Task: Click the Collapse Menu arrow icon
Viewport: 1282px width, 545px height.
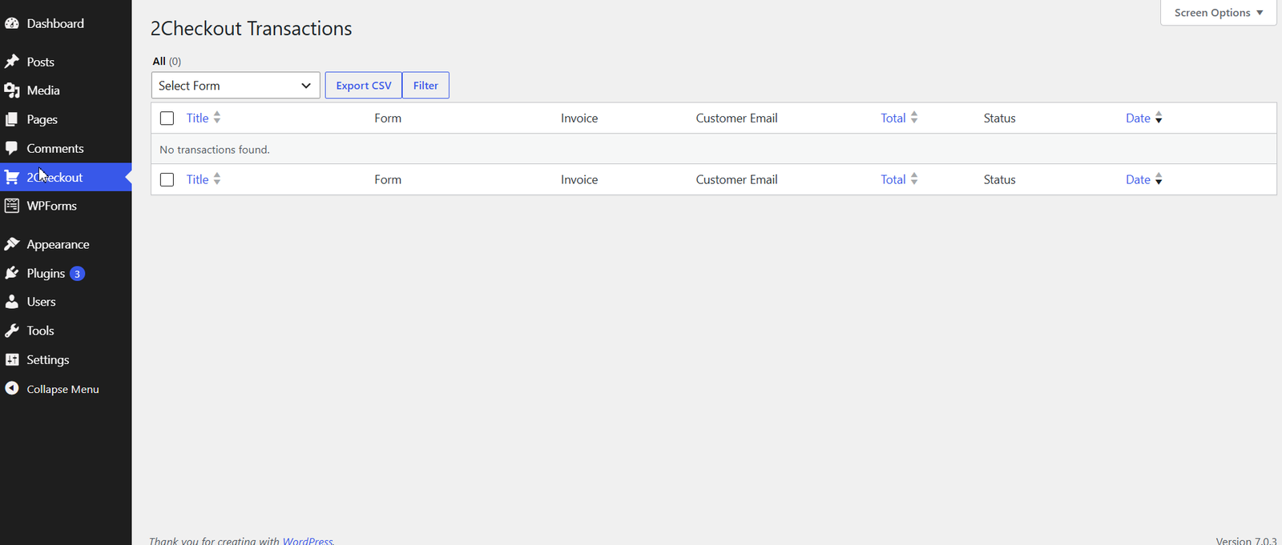Action: click(x=12, y=388)
